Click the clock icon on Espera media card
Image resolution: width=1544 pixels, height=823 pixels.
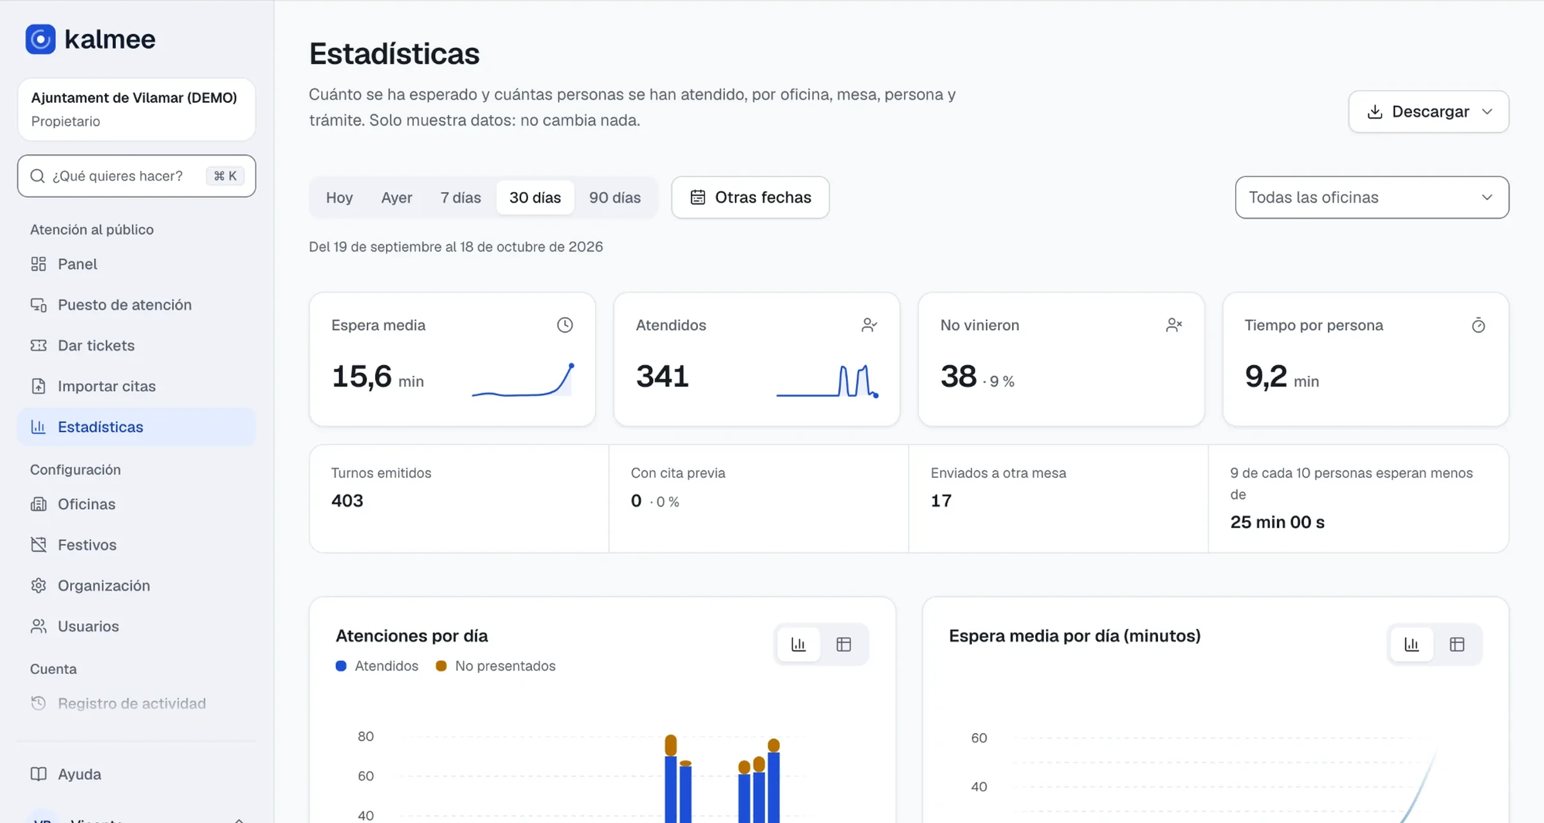[x=565, y=325]
